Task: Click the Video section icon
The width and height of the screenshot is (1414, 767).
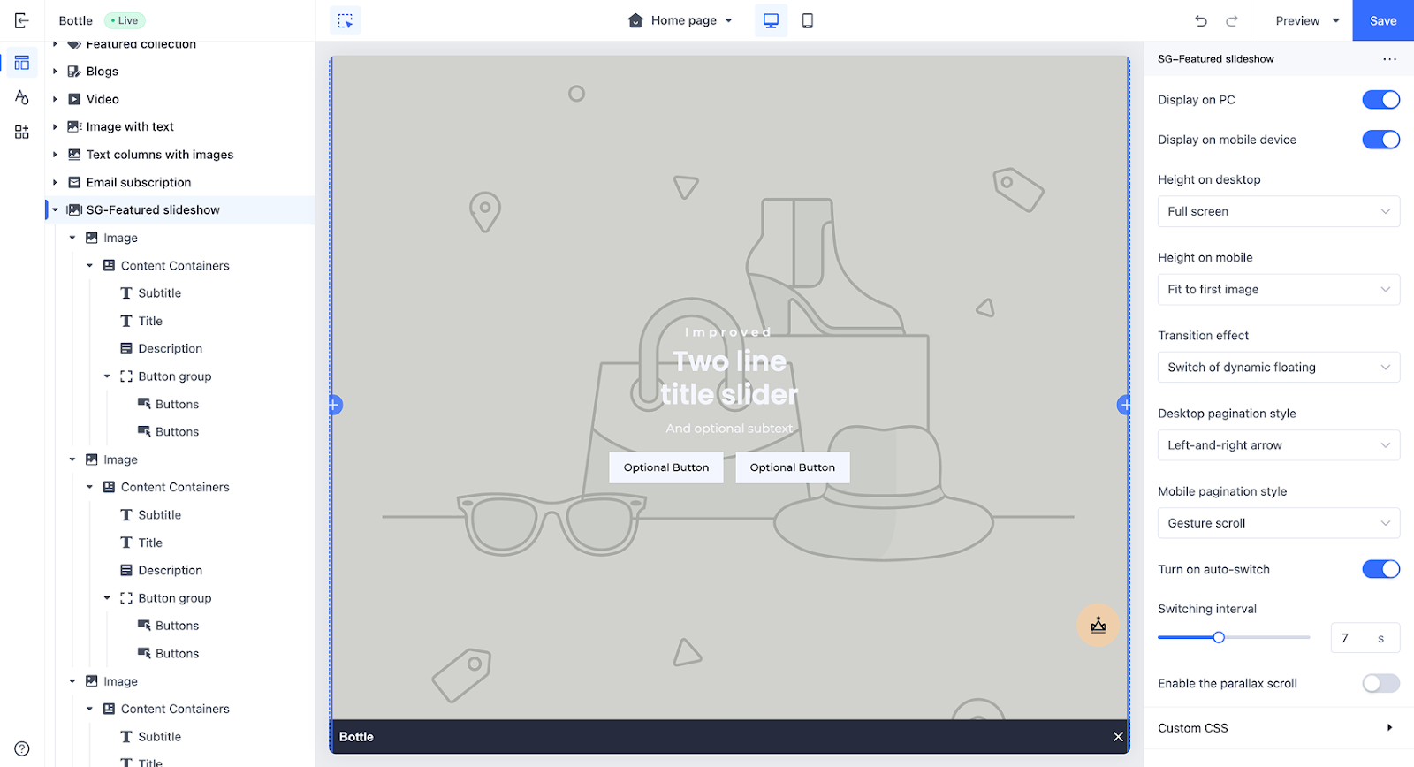Action: (x=74, y=99)
